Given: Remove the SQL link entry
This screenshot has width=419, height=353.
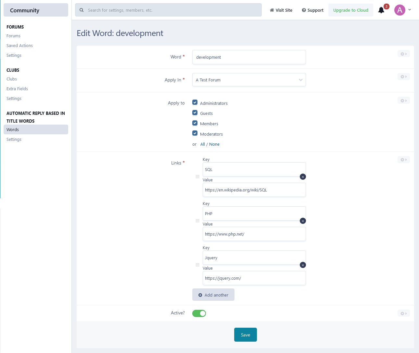Looking at the screenshot, I should (303, 177).
